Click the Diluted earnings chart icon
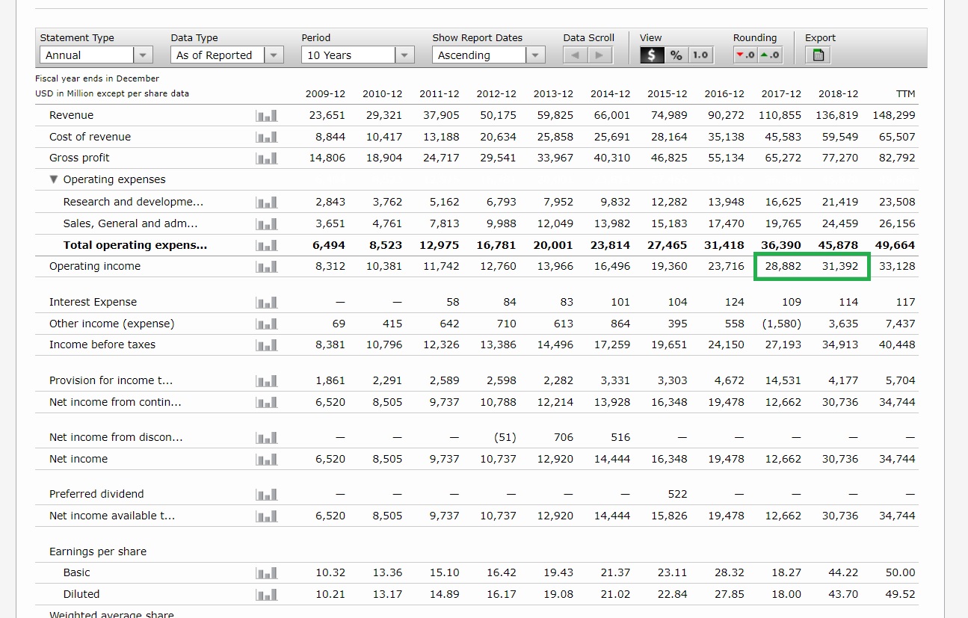The width and height of the screenshot is (968, 618). pos(266,595)
